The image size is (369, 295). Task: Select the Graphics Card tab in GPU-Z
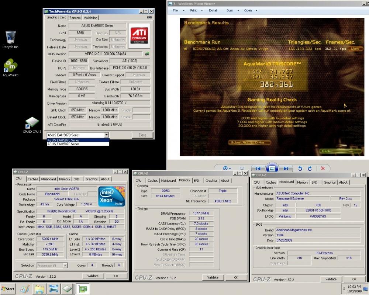pos(56,17)
